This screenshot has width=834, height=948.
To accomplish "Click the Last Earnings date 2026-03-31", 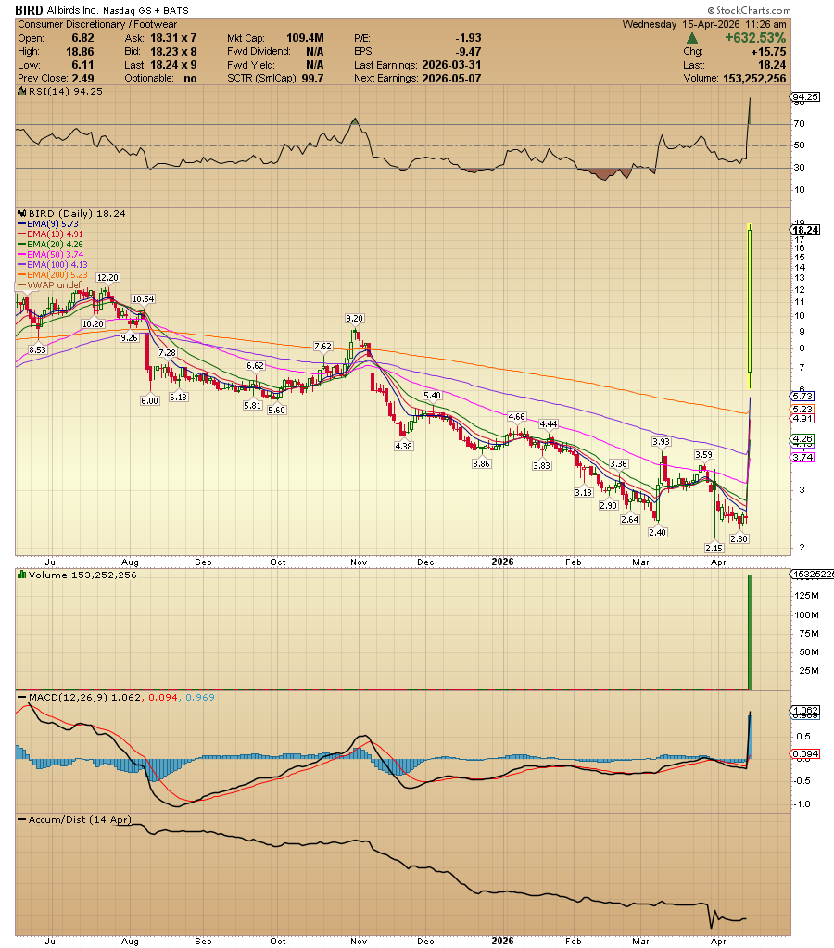I will (x=452, y=65).
